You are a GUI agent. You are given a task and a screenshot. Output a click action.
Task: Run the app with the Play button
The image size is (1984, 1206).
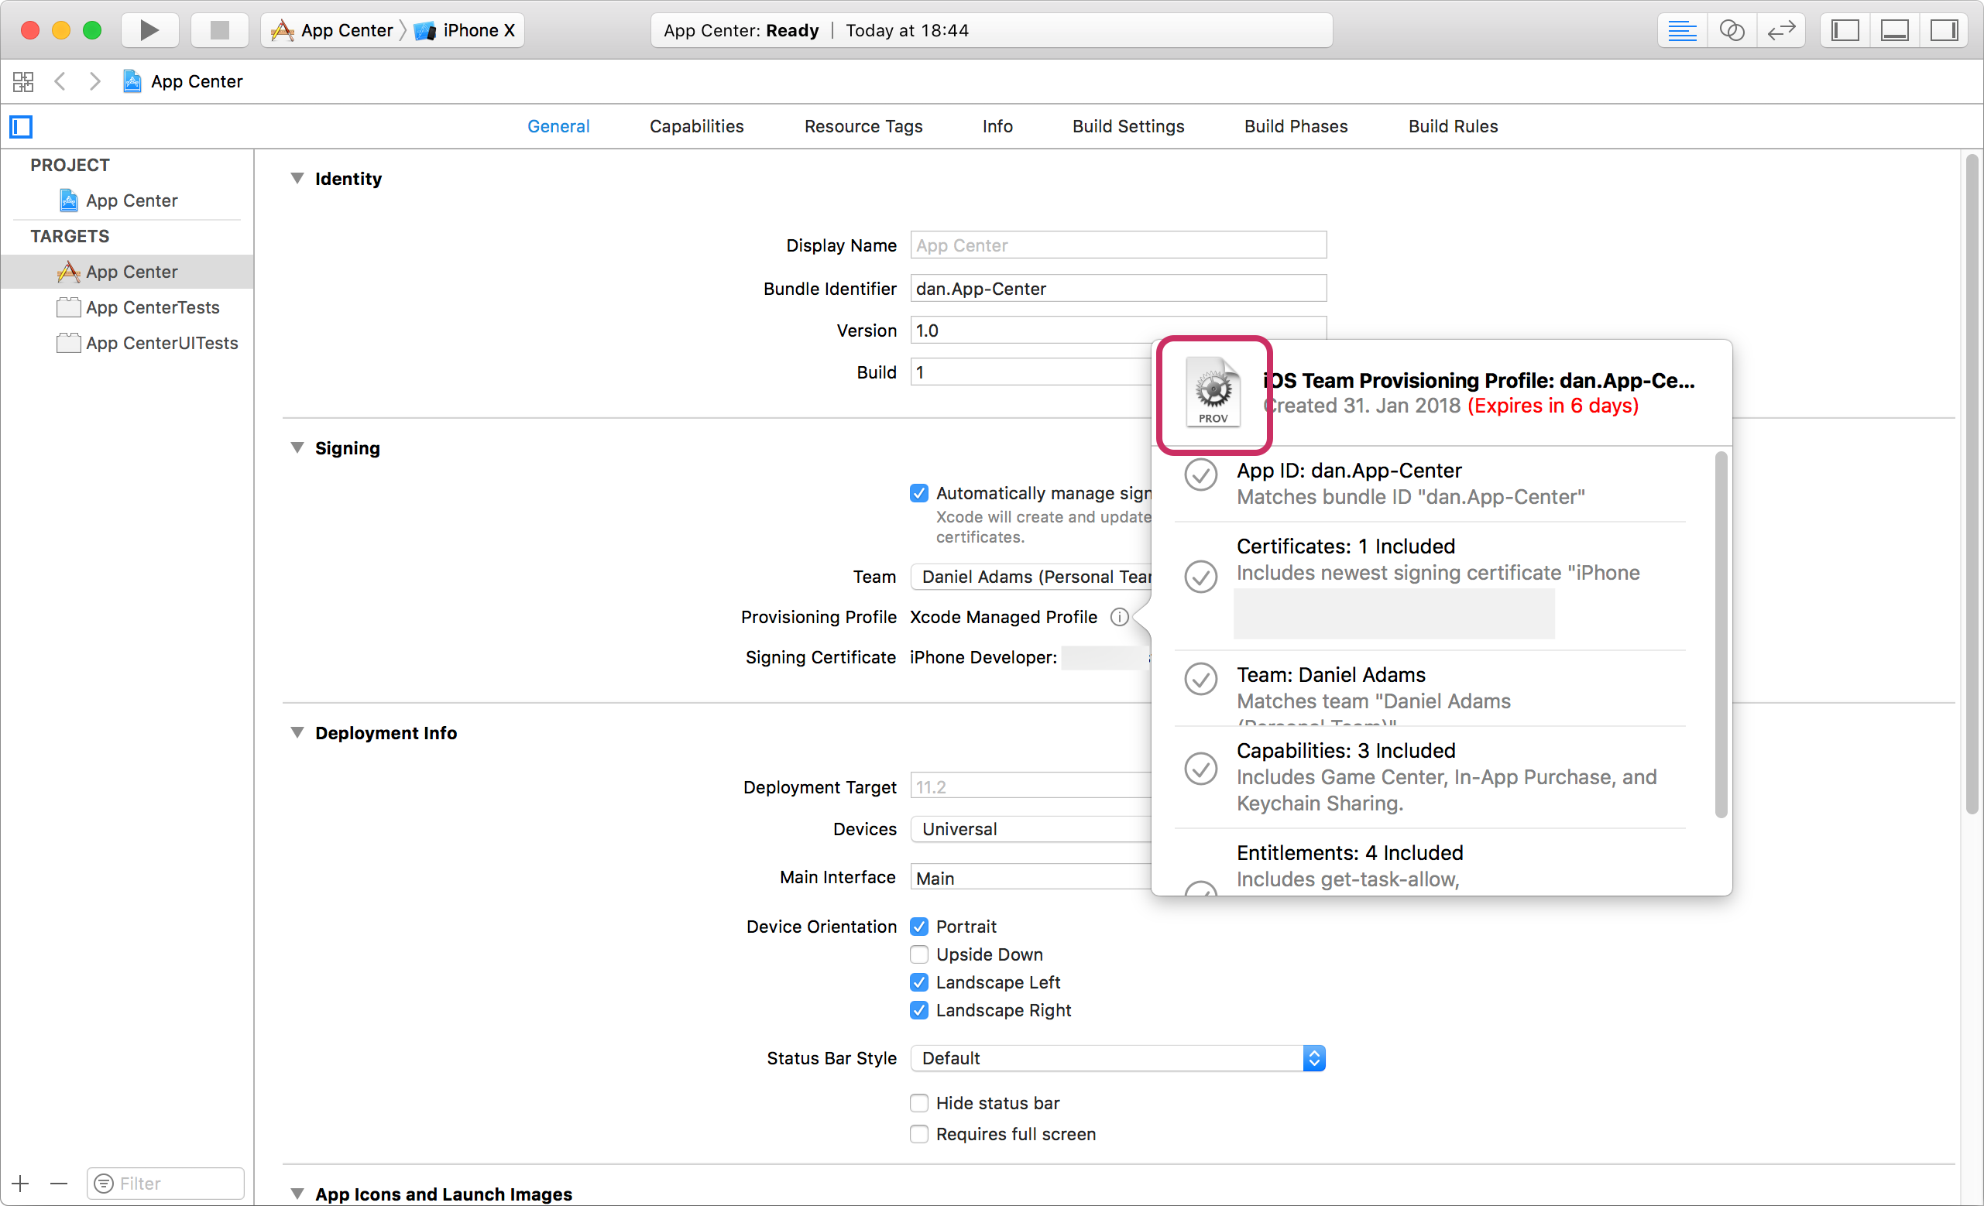pos(149,31)
